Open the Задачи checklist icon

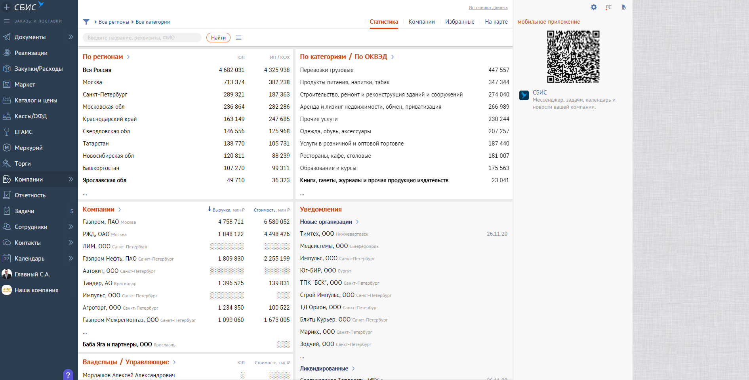pyautogui.click(x=7, y=211)
